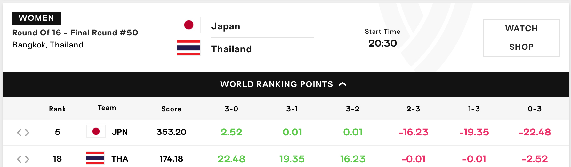Viewport: 571px width, 167px height.
Task: Click the Score column header
Action: click(x=171, y=109)
